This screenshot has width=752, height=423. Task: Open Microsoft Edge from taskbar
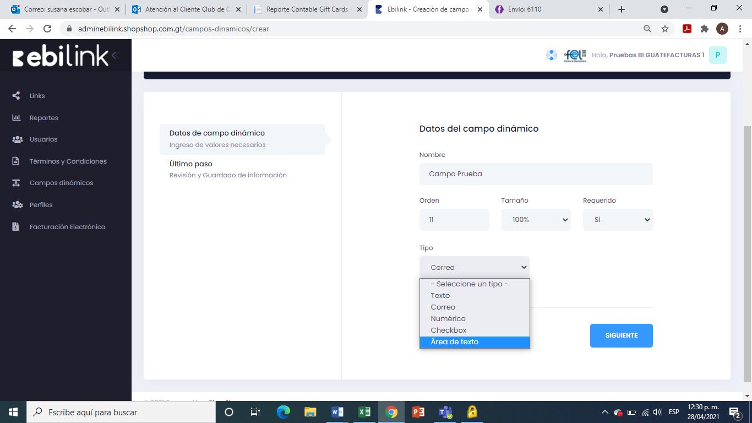point(284,412)
